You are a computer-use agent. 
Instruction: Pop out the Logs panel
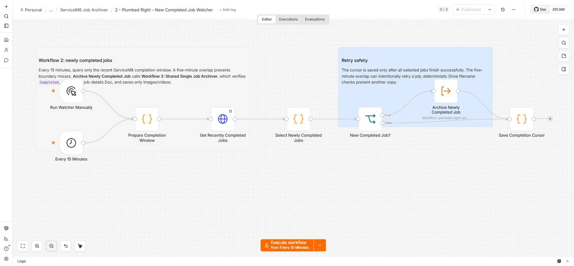tap(559, 261)
